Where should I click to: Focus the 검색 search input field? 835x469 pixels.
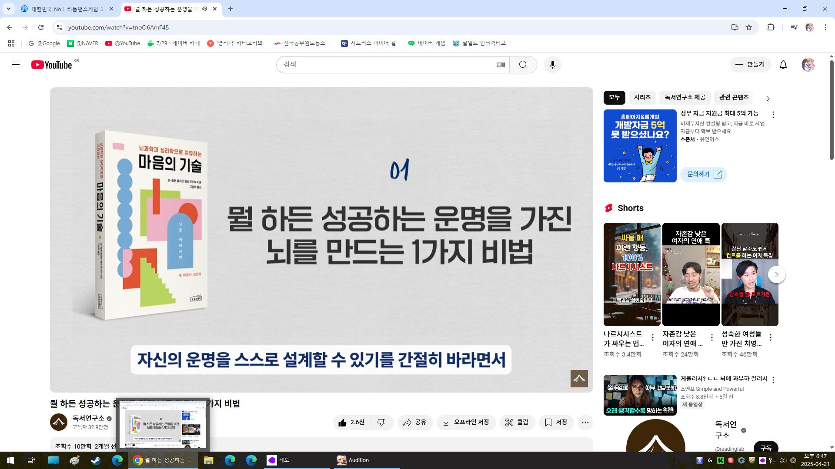point(387,65)
